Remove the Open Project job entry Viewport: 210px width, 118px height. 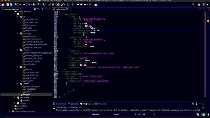pyautogui.click(x=203, y=108)
